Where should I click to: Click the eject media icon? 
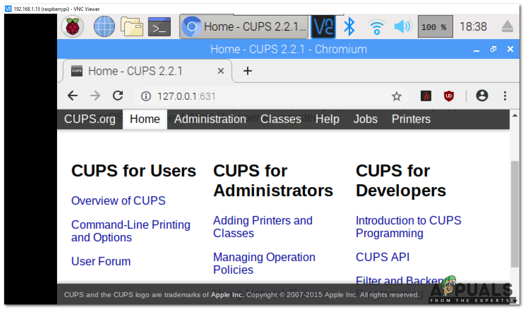coord(507,27)
